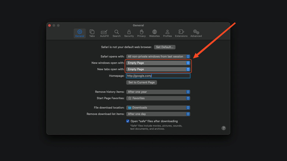Uncheck Open "safe" files after downloading
The height and width of the screenshot is (161, 287).
[x=128, y=121]
